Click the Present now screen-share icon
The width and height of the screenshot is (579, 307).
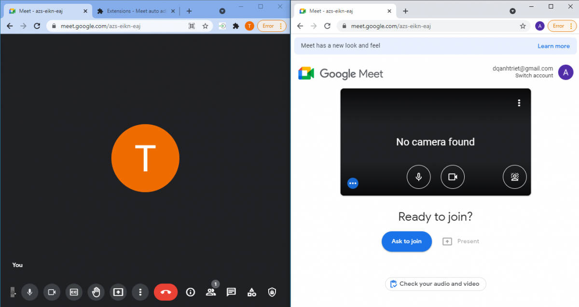(118, 292)
